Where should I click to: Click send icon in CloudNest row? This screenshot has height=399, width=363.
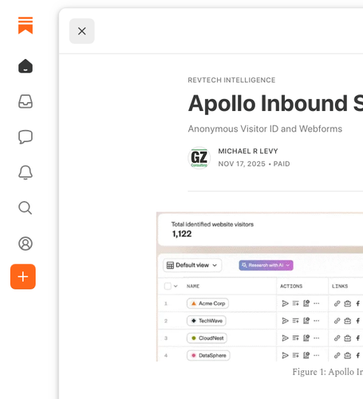coord(285,338)
